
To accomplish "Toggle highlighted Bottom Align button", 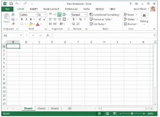I will tap(60, 14).
